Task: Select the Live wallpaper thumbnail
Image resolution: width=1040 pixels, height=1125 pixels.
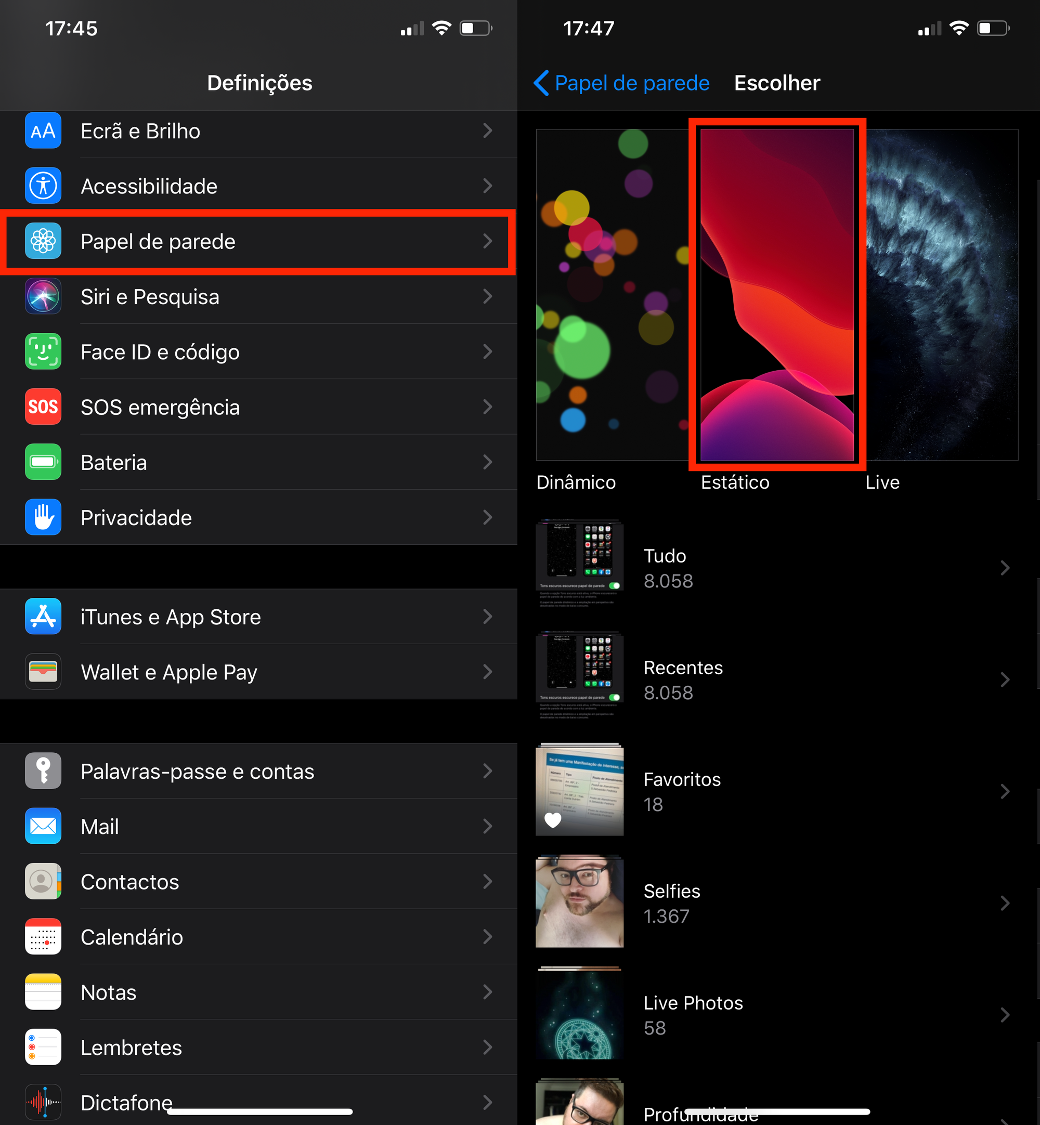Action: click(x=942, y=295)
